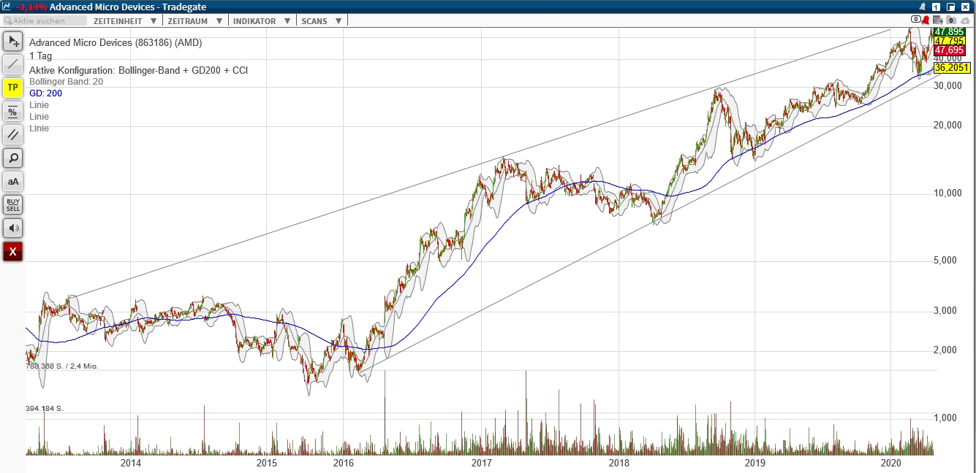
Task: Click the Aktie suchen search field
Action: point(44,20)
